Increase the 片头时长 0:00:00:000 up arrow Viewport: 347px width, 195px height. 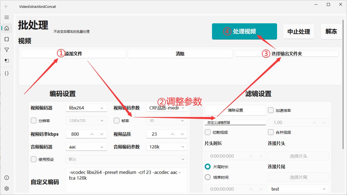(x=251, y=156)
